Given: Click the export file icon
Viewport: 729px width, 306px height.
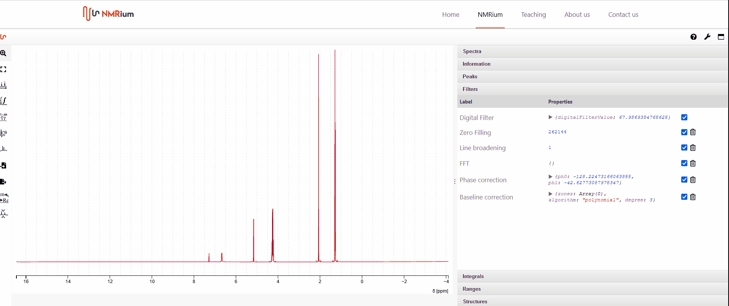Looking at the screenshot, I should point(3,181).
